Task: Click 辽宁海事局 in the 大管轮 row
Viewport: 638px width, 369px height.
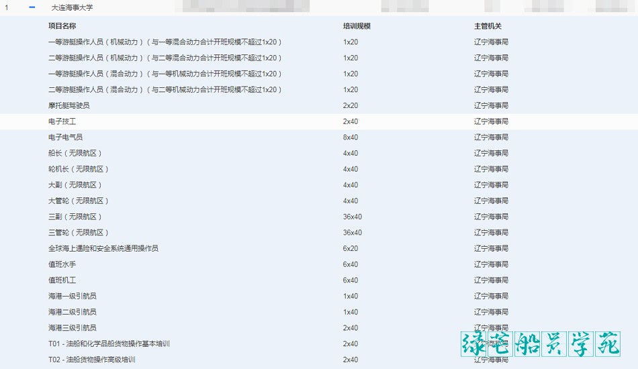Action: [491, 201]
